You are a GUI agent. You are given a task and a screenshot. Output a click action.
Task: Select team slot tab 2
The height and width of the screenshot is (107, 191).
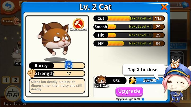15,80
